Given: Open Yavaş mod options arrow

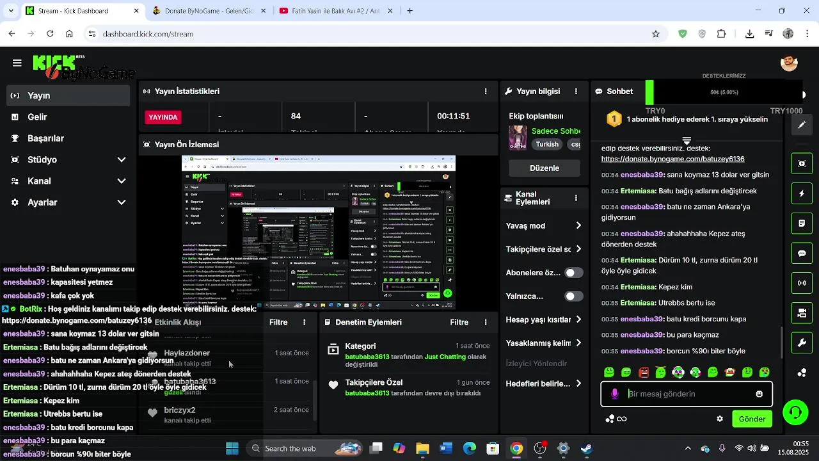Looking at the screenshot, I should 578,226.
